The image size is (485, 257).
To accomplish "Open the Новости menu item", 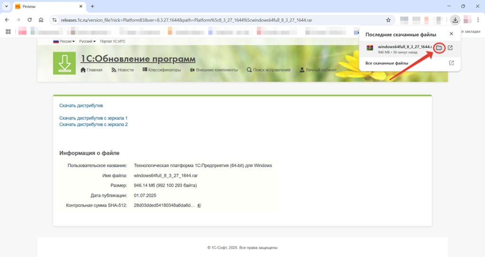I will tap(123, 70).
